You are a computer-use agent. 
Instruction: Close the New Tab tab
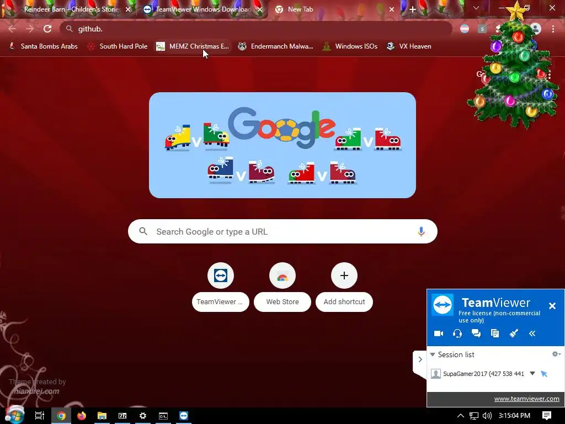pos(392,9)
